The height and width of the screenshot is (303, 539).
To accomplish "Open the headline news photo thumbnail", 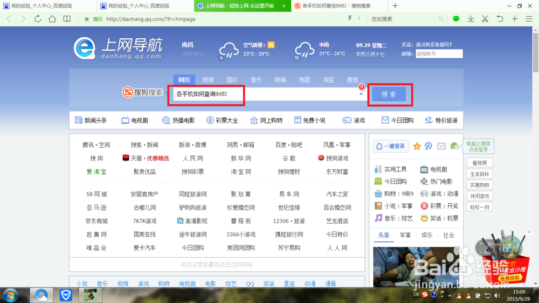I will [x=416, y=266].
